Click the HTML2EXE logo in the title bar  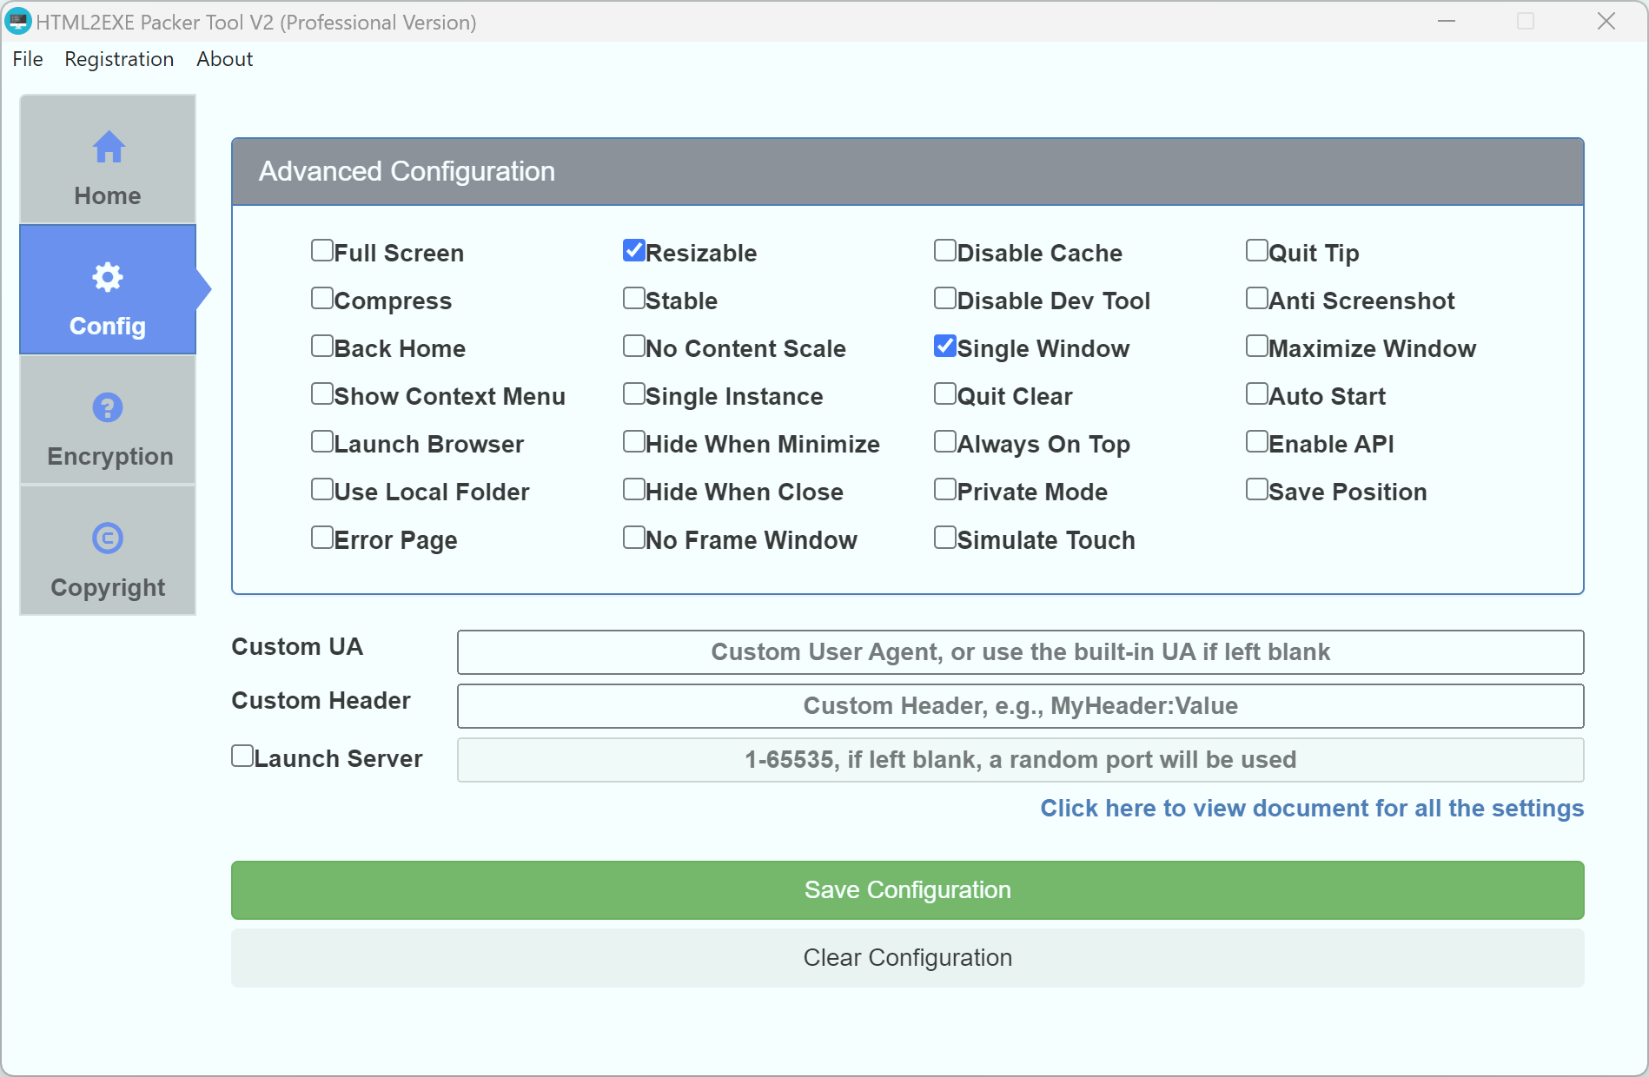[x=18, y=21]
